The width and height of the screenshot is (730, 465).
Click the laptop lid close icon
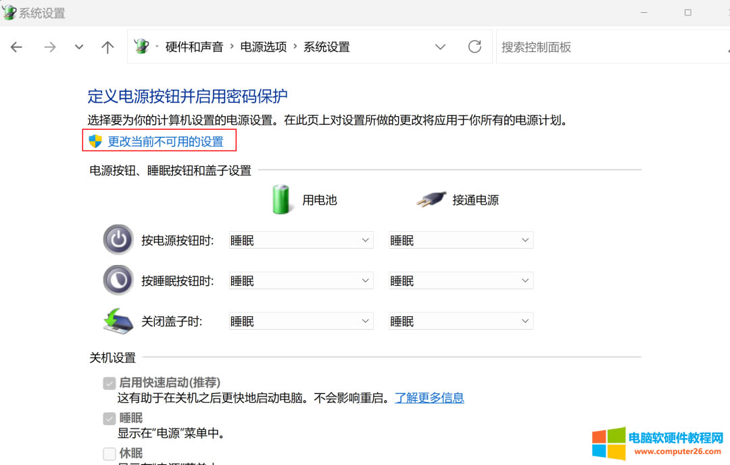pyautogui.click(x=118, y=321)
